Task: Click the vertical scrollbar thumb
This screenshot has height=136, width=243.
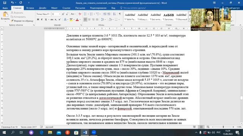Action: [241, 98]
